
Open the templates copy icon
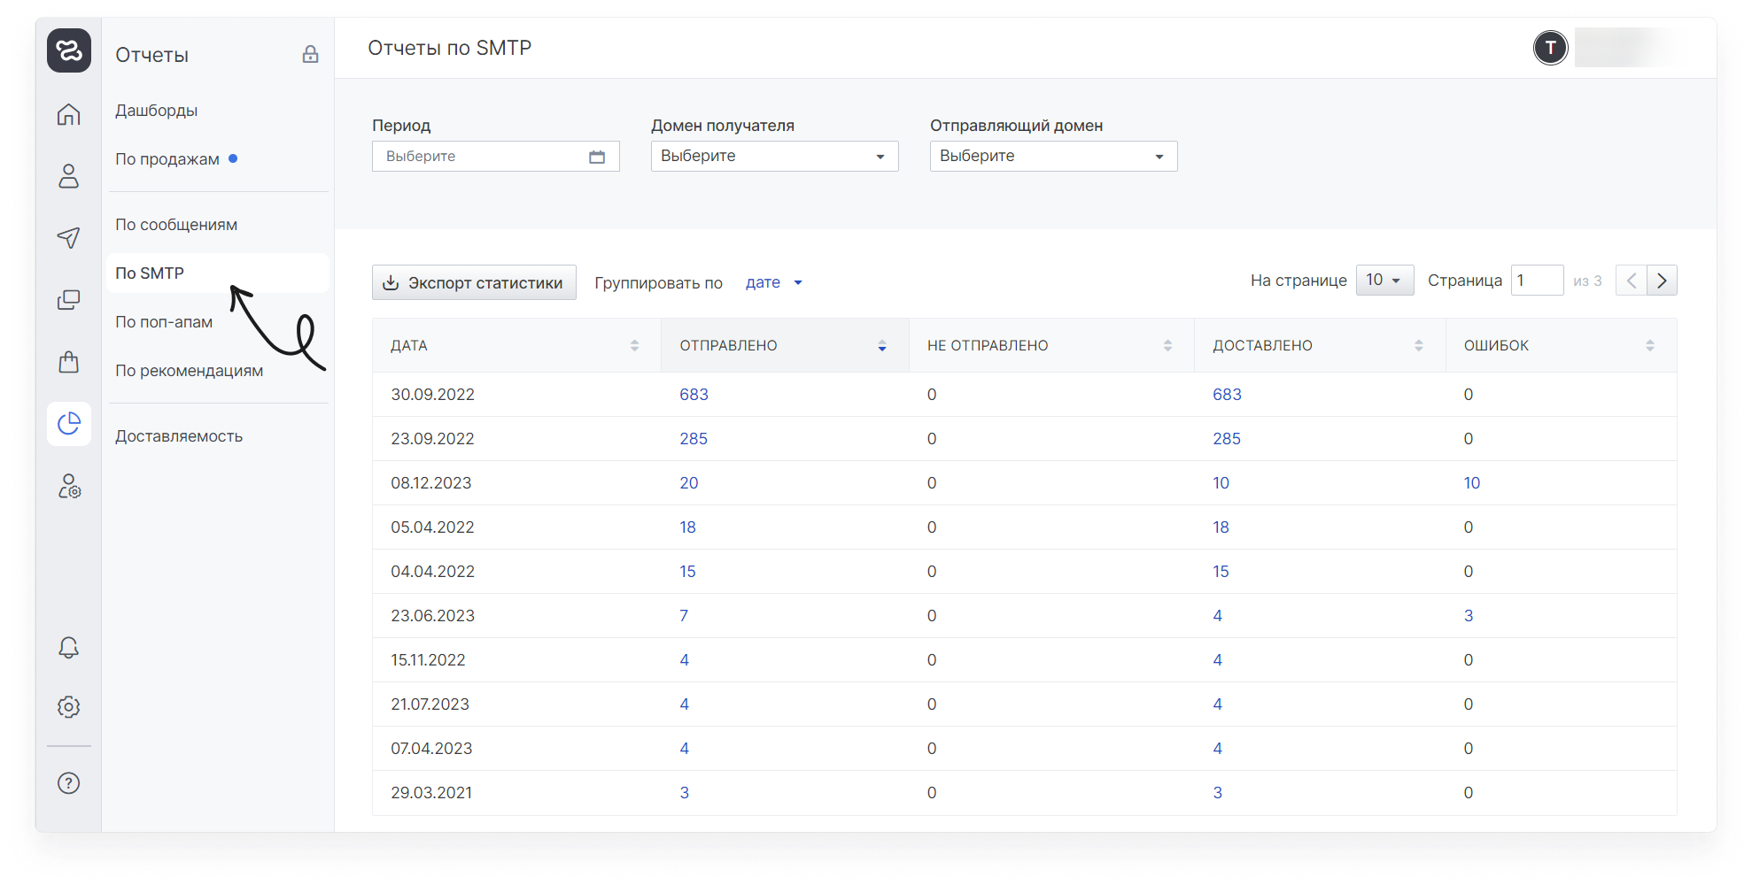pos(69,300)
